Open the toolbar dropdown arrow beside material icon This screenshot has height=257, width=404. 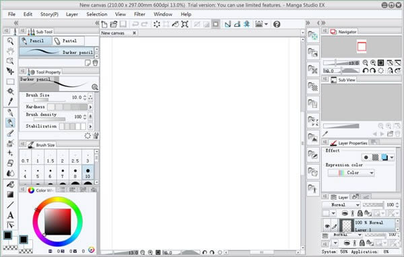coord(266,24)
